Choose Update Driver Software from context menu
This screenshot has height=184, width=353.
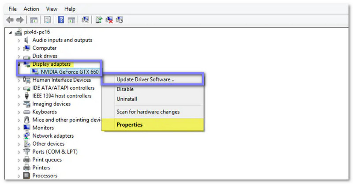coord(145,80)
